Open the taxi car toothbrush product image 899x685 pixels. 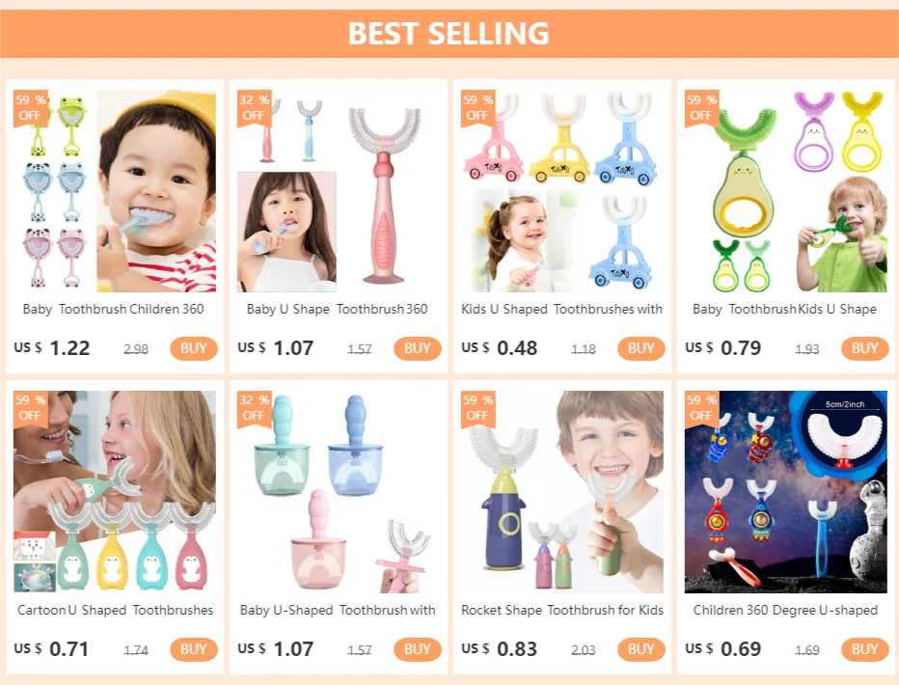(x=561, y=191)
